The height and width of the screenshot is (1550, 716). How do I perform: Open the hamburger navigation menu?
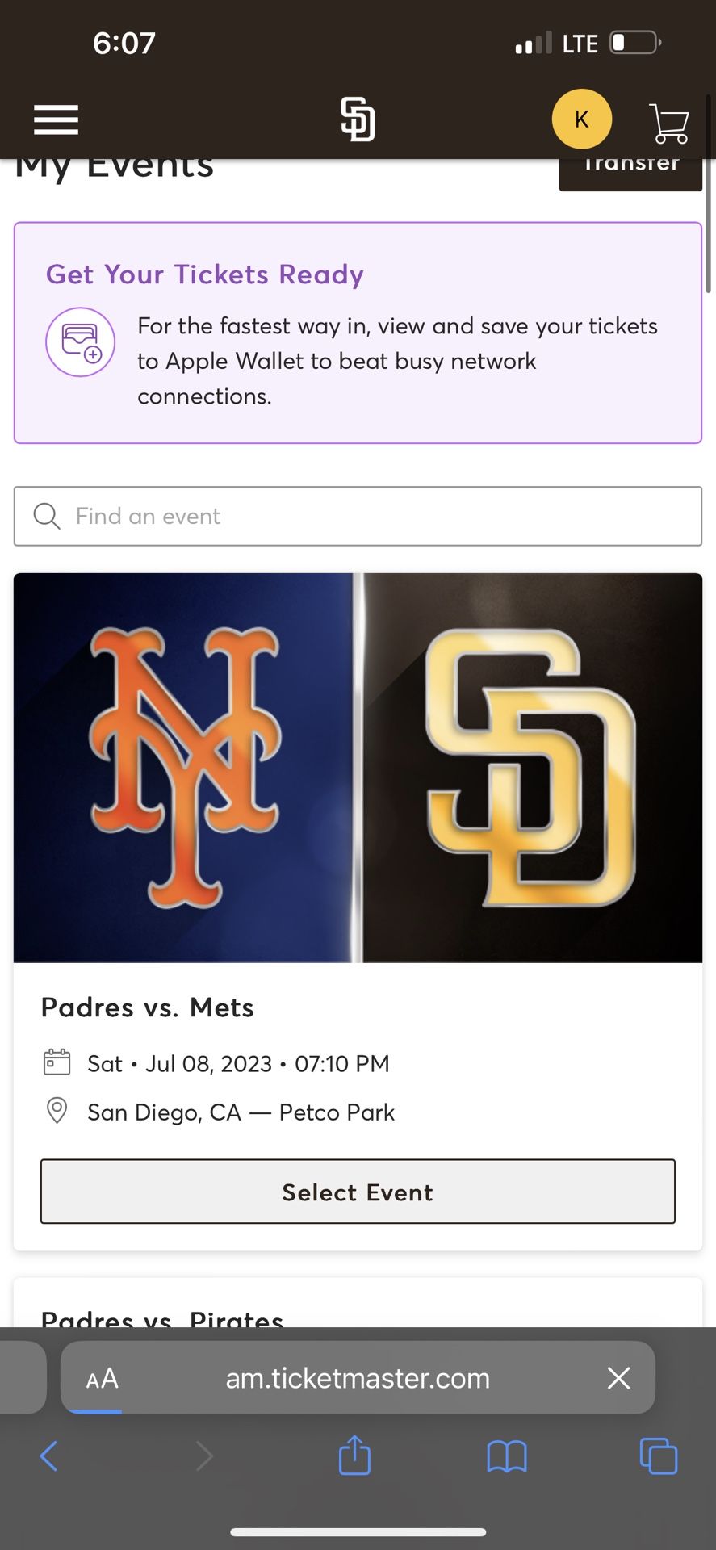[56, 119]
